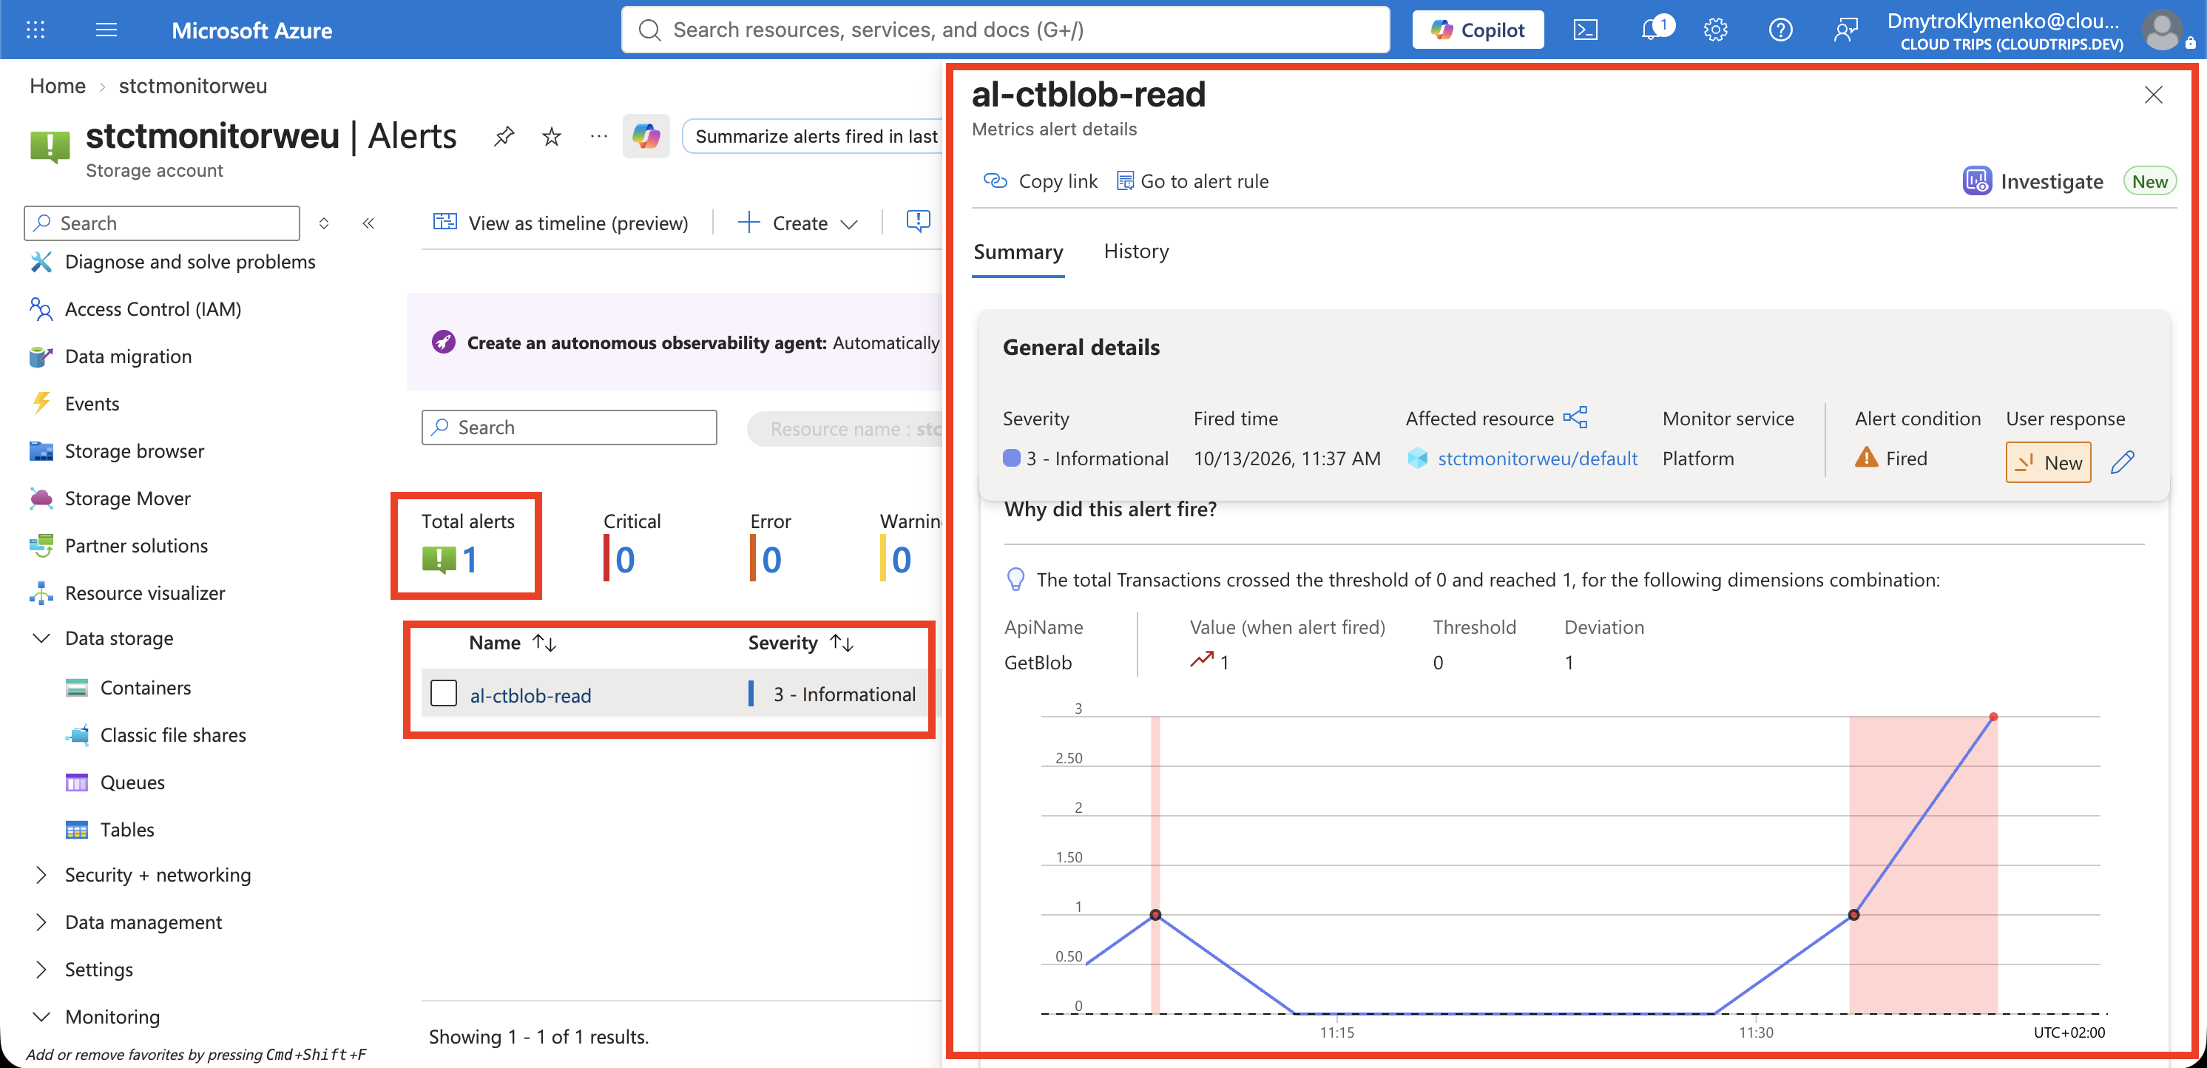Edit user response pencil icon

2123,462
